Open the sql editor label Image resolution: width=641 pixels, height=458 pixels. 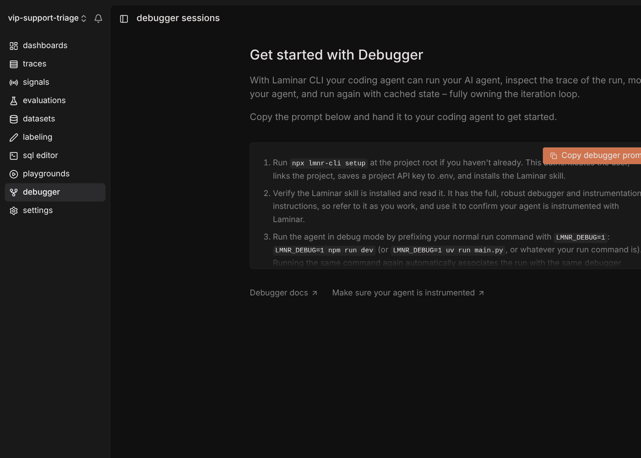[x=40, y=155]
